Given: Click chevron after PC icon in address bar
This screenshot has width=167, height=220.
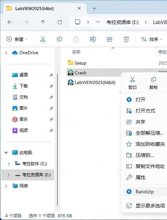Looking at the screenshot, I should click(88, 22).
